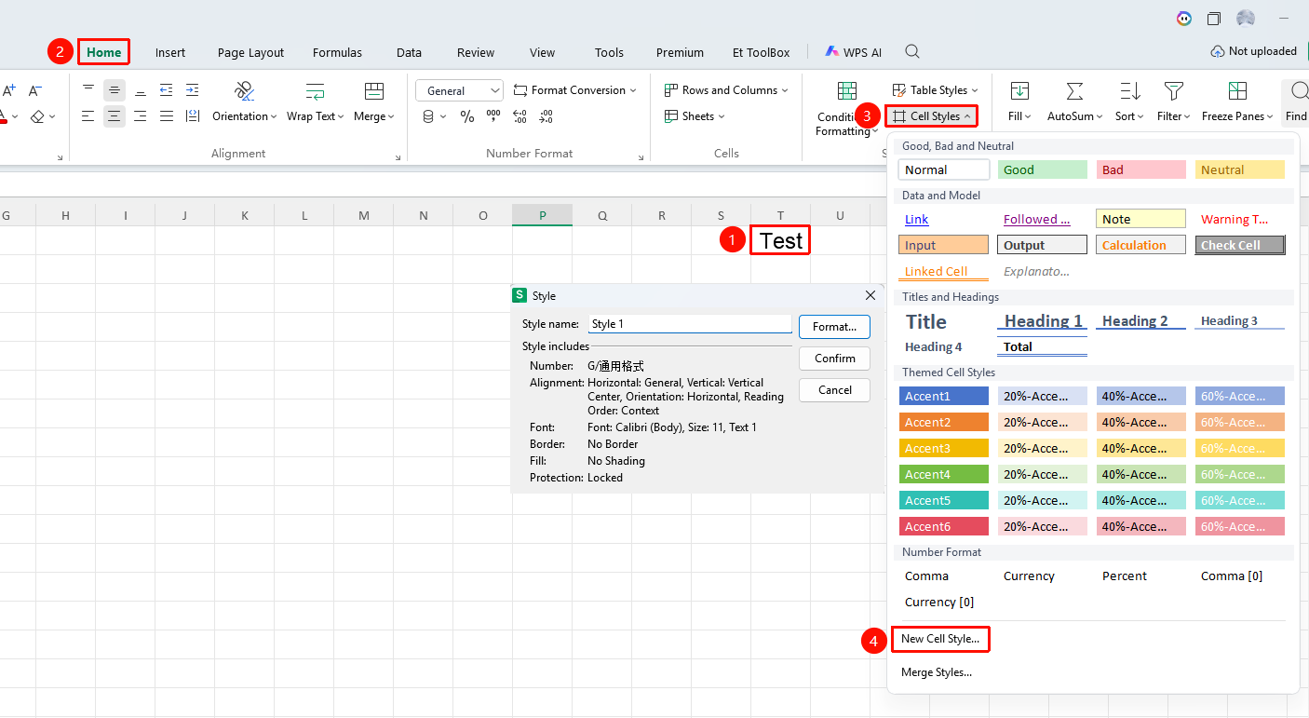The height and width of the screenshot is (718, 1309).
Task: Click the increase font size icon
Action: [9, 90]
